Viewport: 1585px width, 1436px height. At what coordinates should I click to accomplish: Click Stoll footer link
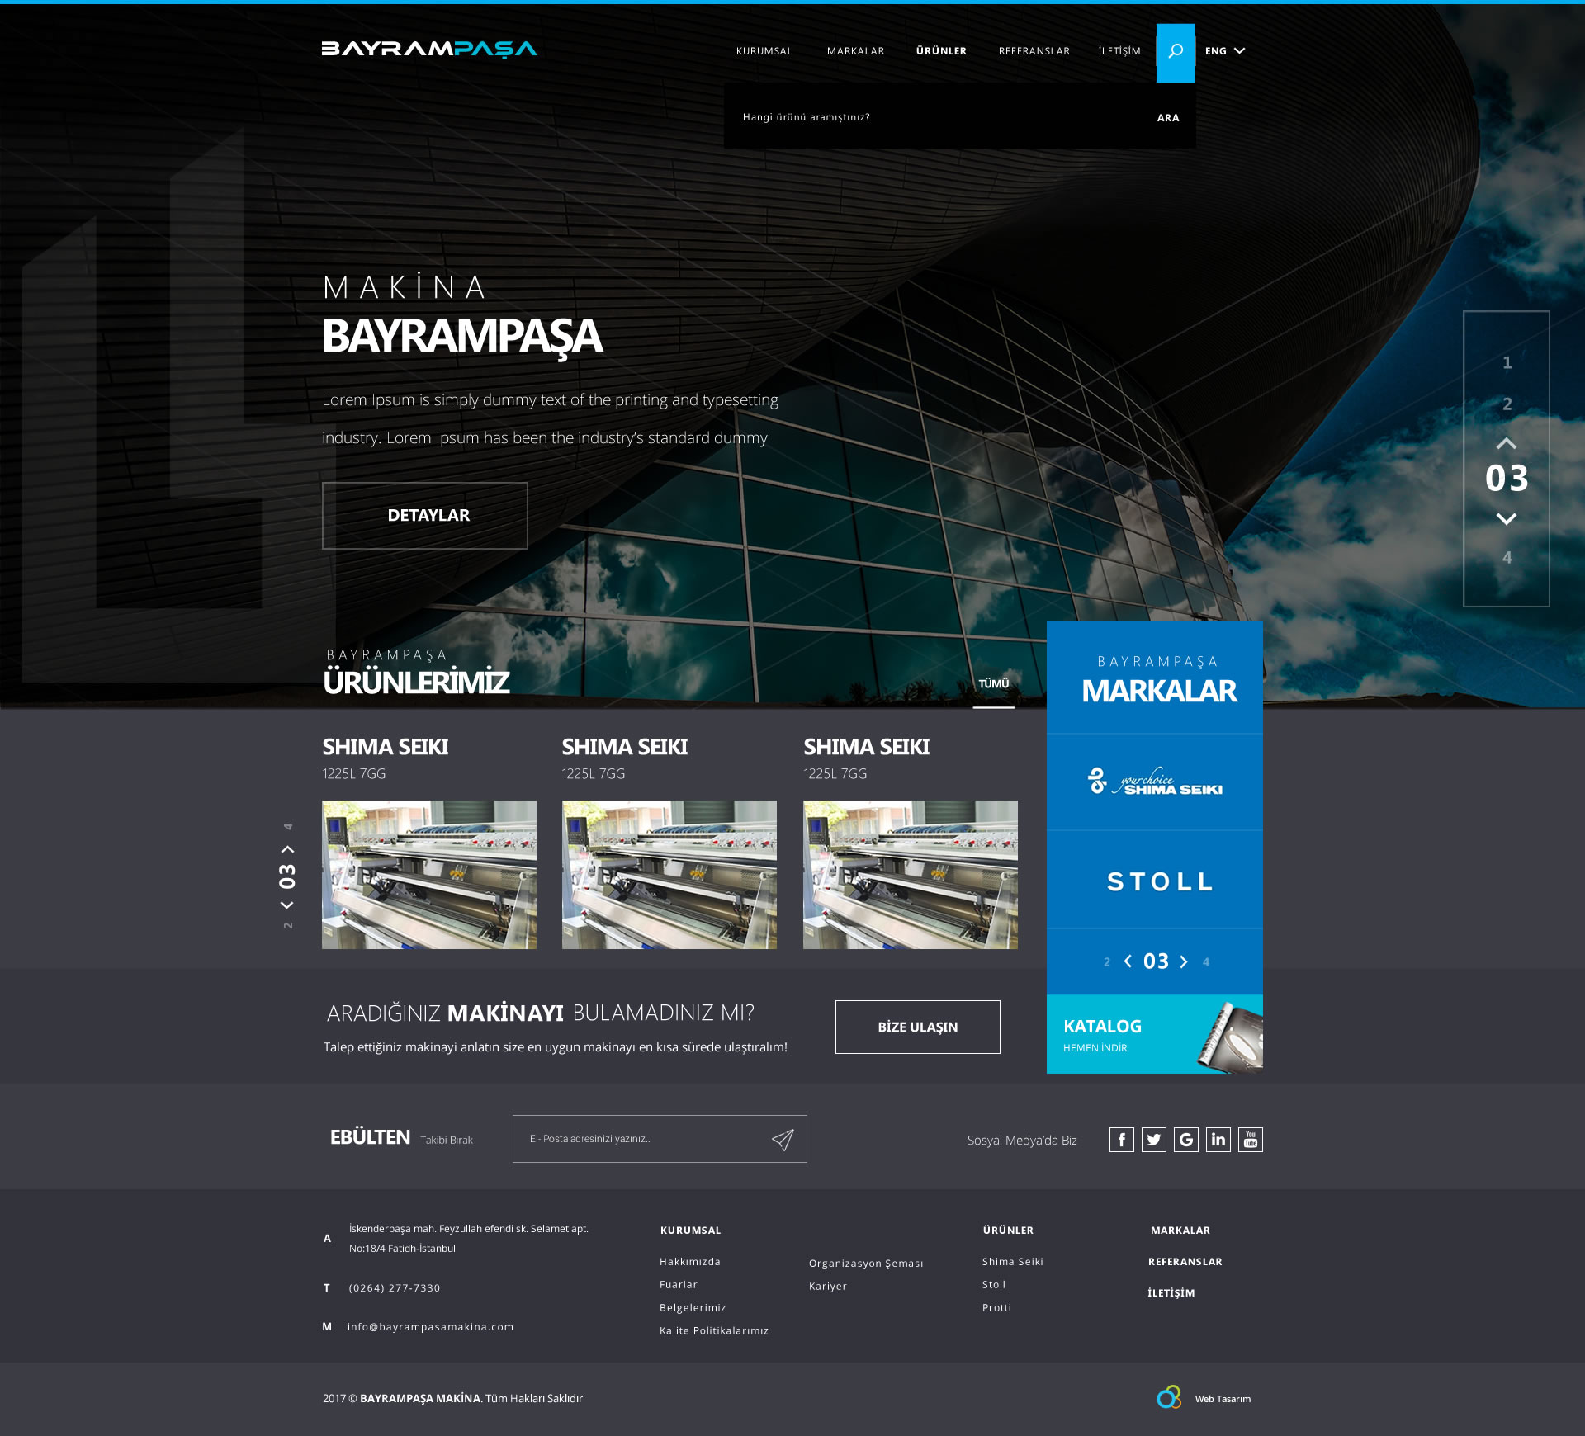tap(994, 1285)
